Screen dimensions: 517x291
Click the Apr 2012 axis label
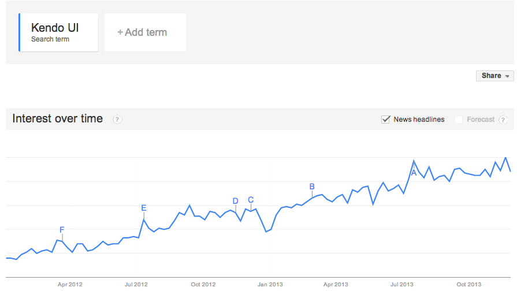[70, 284]
